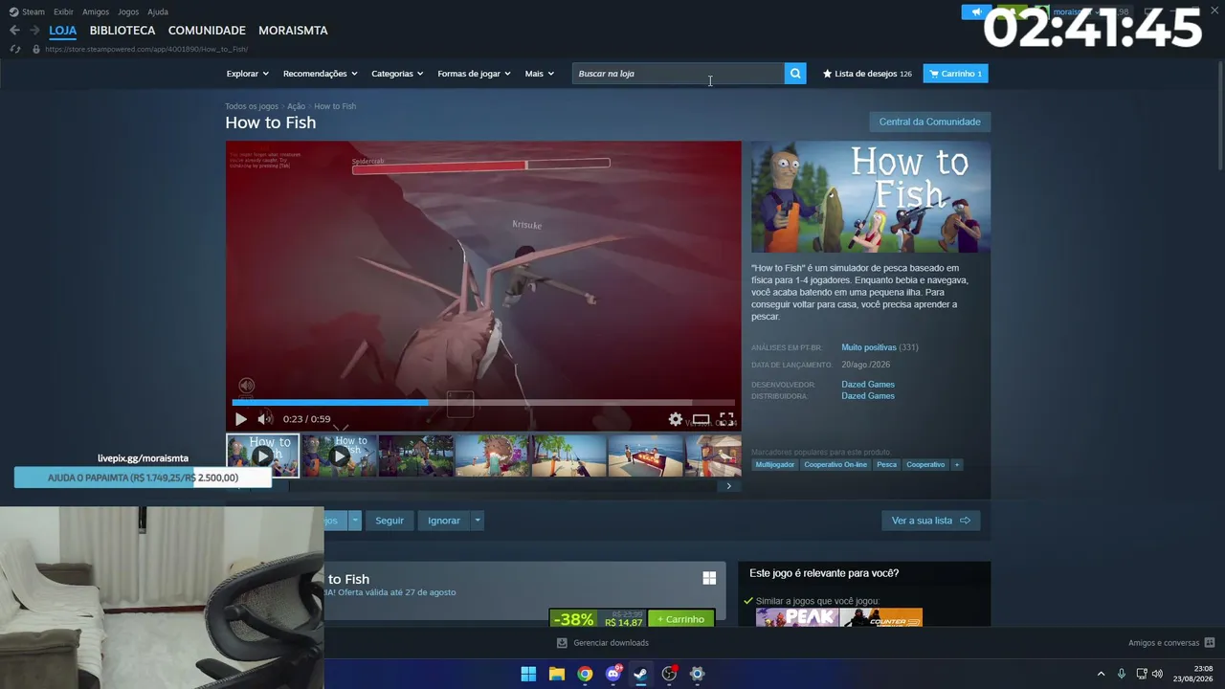The image size is (1225, 689).
Task: Add game to cart with + Carrinho
Action: [680, 619]
